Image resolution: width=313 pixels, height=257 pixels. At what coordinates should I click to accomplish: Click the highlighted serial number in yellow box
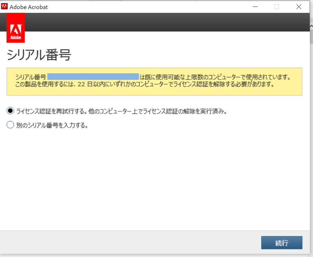click(93, 77)
